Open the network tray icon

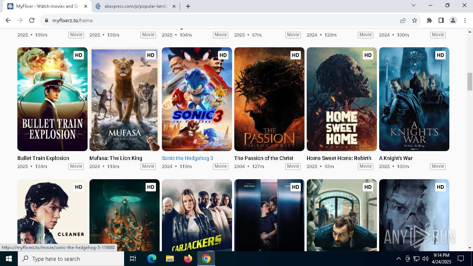[416, 259]
